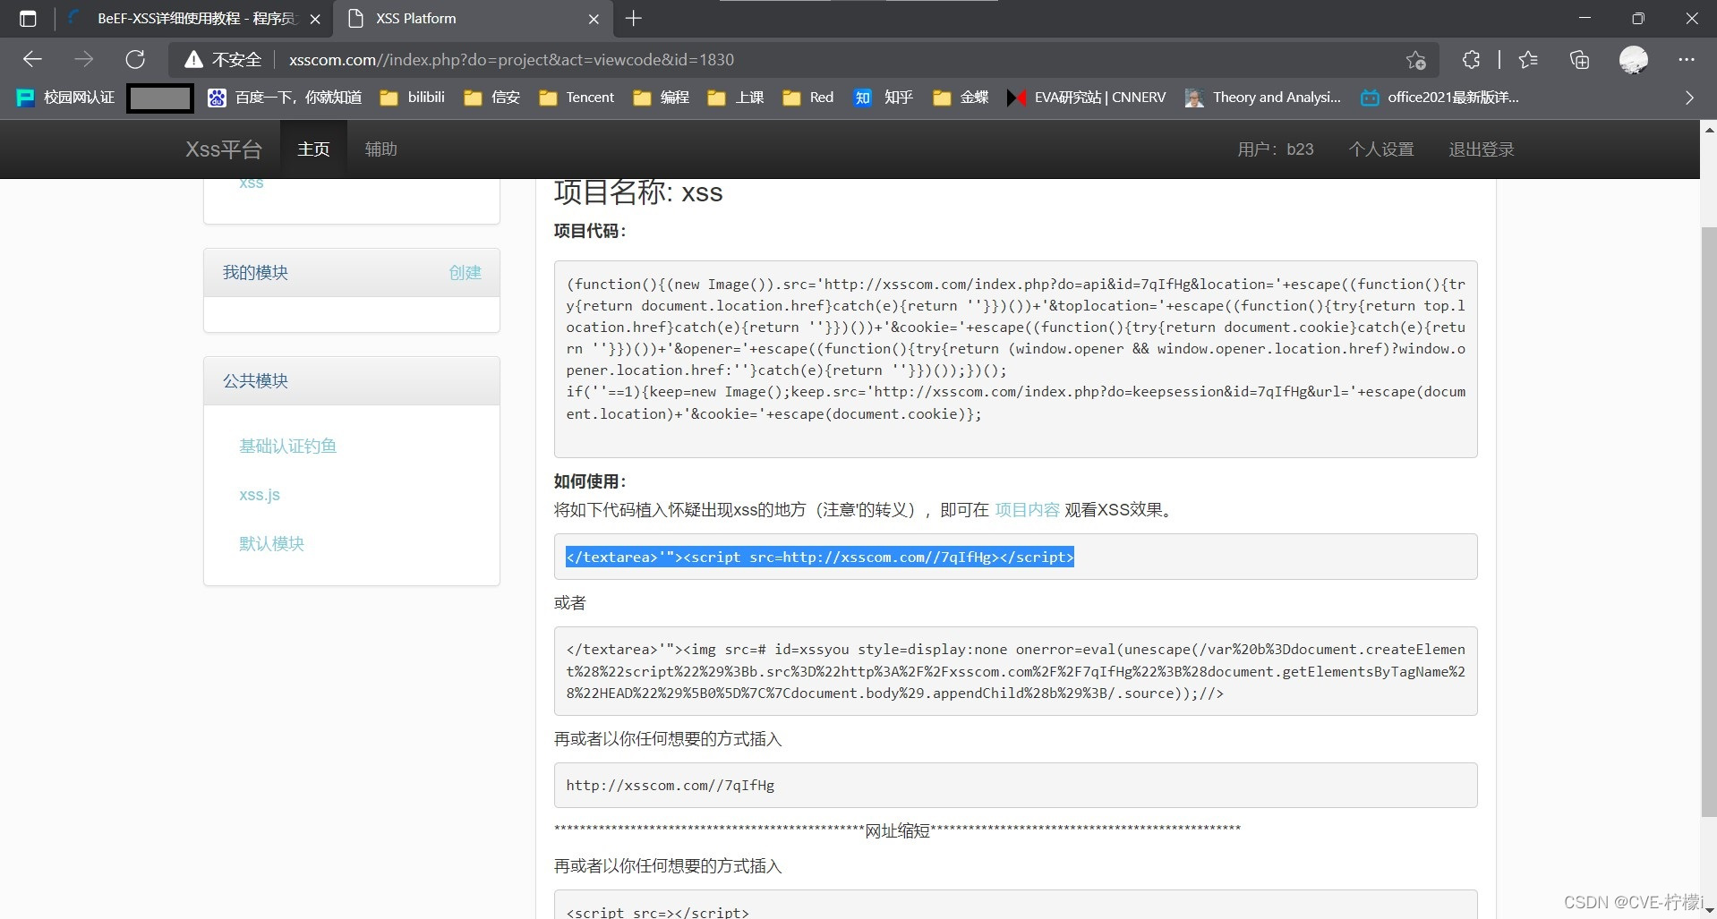This screenshot has height=919, width=1717.
Task: Click the address bar URL
Action: (x=511, y=59)
